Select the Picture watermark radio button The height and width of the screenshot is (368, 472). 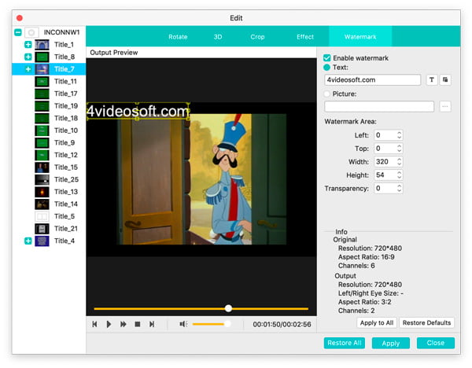pos(327,94)
